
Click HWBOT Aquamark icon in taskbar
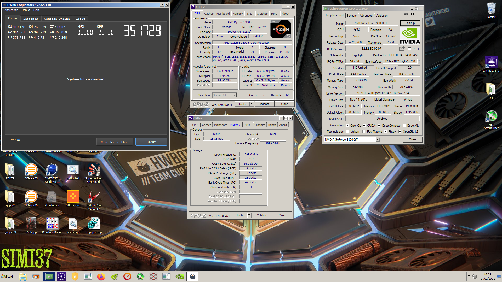[193, 277]
